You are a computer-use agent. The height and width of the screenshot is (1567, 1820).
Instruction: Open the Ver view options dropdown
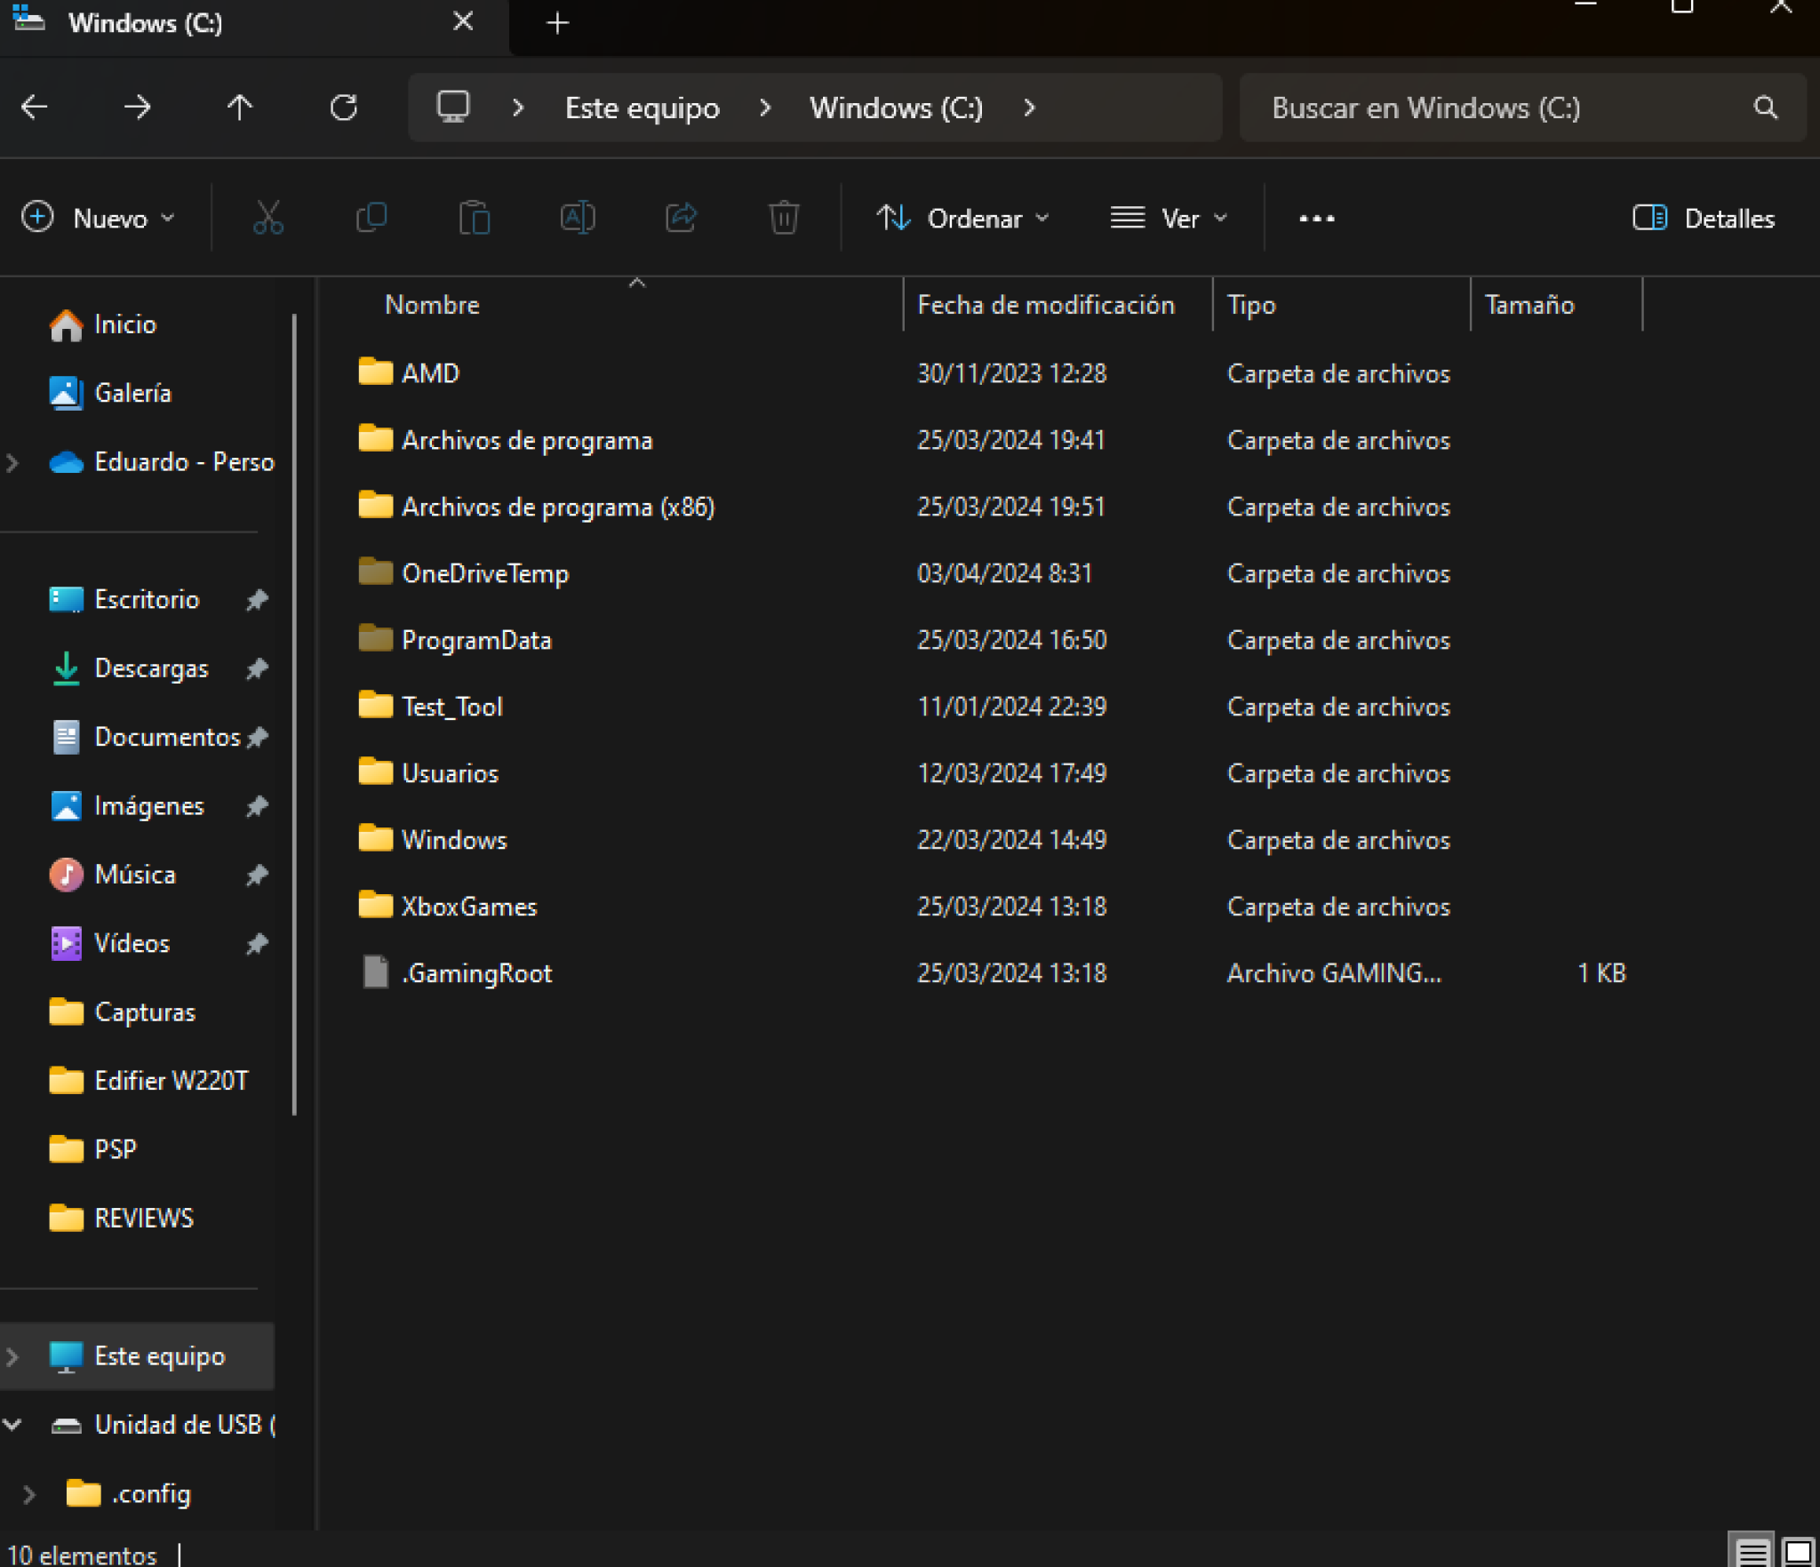1169,219
